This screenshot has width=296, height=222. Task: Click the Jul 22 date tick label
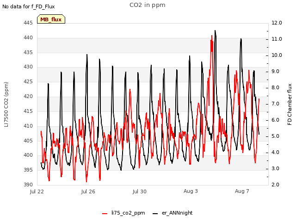tap(37, 191)
